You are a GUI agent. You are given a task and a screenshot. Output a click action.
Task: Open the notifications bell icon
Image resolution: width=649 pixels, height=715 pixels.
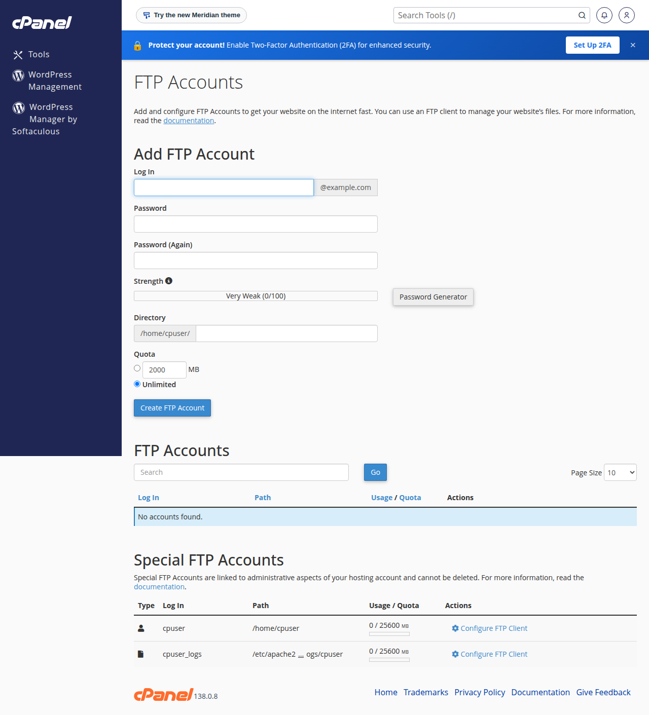coord(604,15)
